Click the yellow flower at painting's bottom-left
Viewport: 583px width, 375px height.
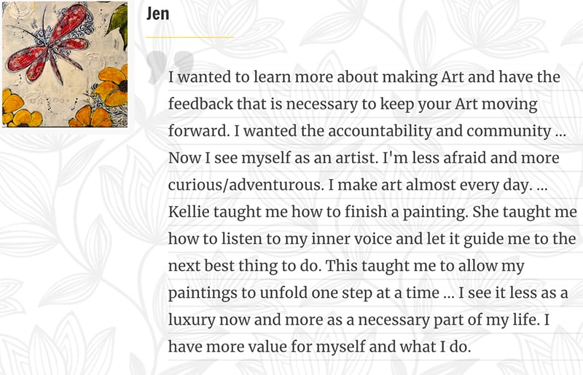tap(19, 110)
